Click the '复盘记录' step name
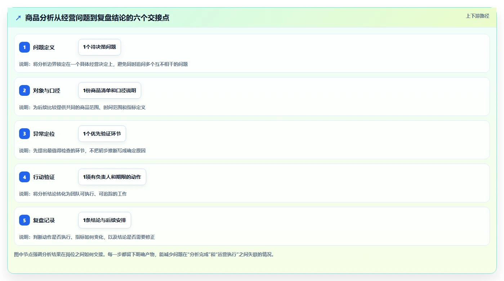Image resolution: width=504 pixels, height=281 pixels. 44,220
